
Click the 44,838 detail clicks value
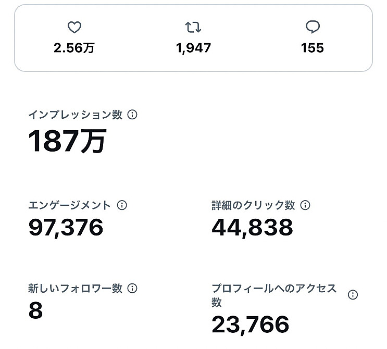(x=252, y=228)
